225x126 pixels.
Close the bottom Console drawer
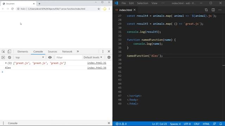coord(109,123)
